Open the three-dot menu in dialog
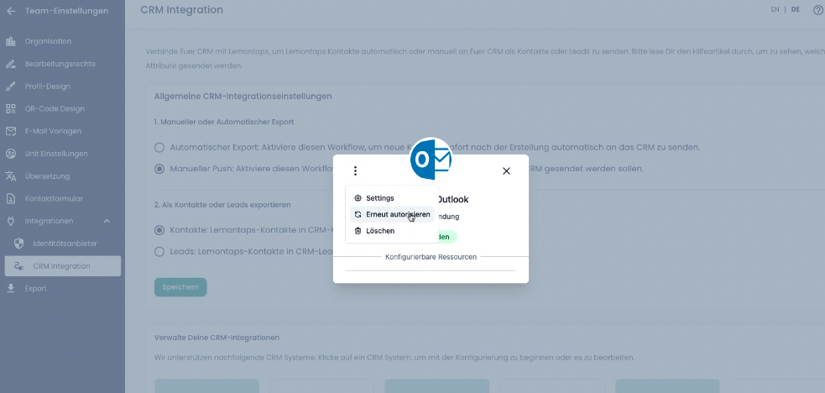Image resolution: width=825 pixels, height=393 pixels. tap(356, 171)
